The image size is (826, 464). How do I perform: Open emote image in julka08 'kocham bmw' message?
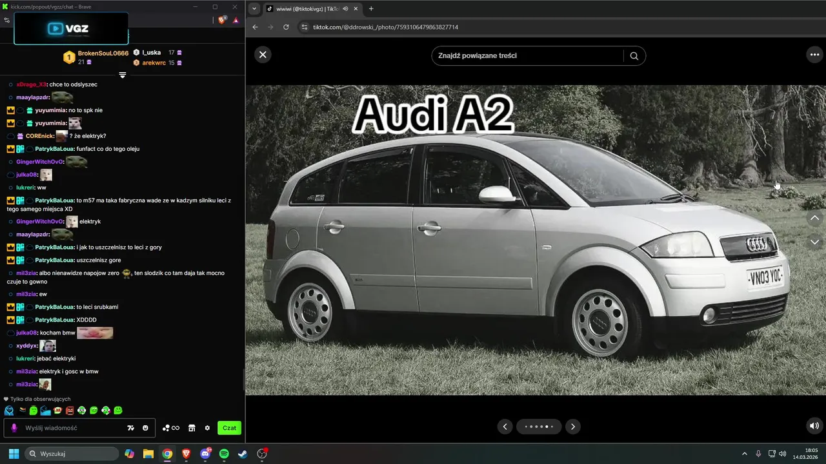tap(95, 333)
